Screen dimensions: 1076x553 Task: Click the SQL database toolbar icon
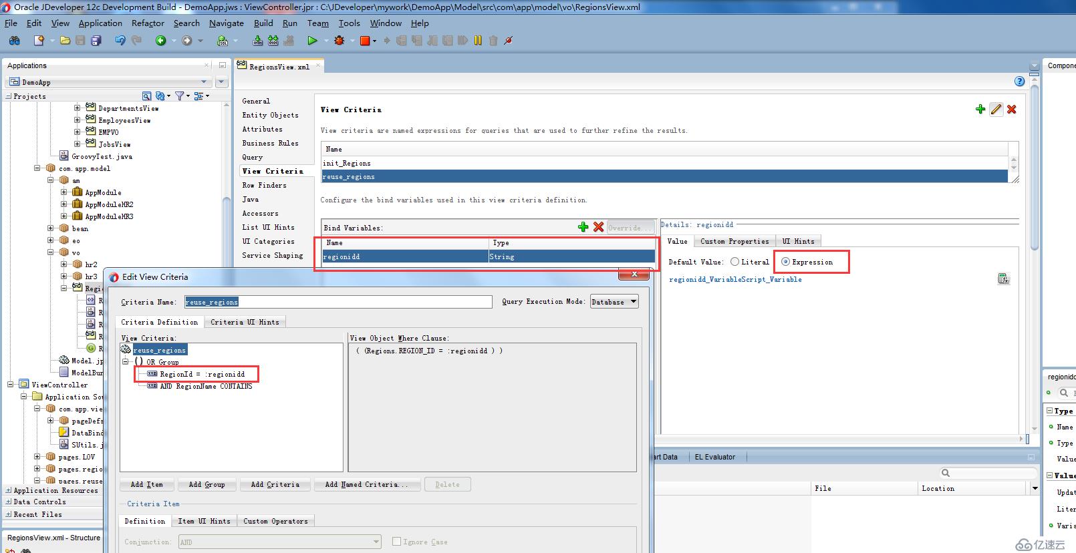[x=223, y=41]
